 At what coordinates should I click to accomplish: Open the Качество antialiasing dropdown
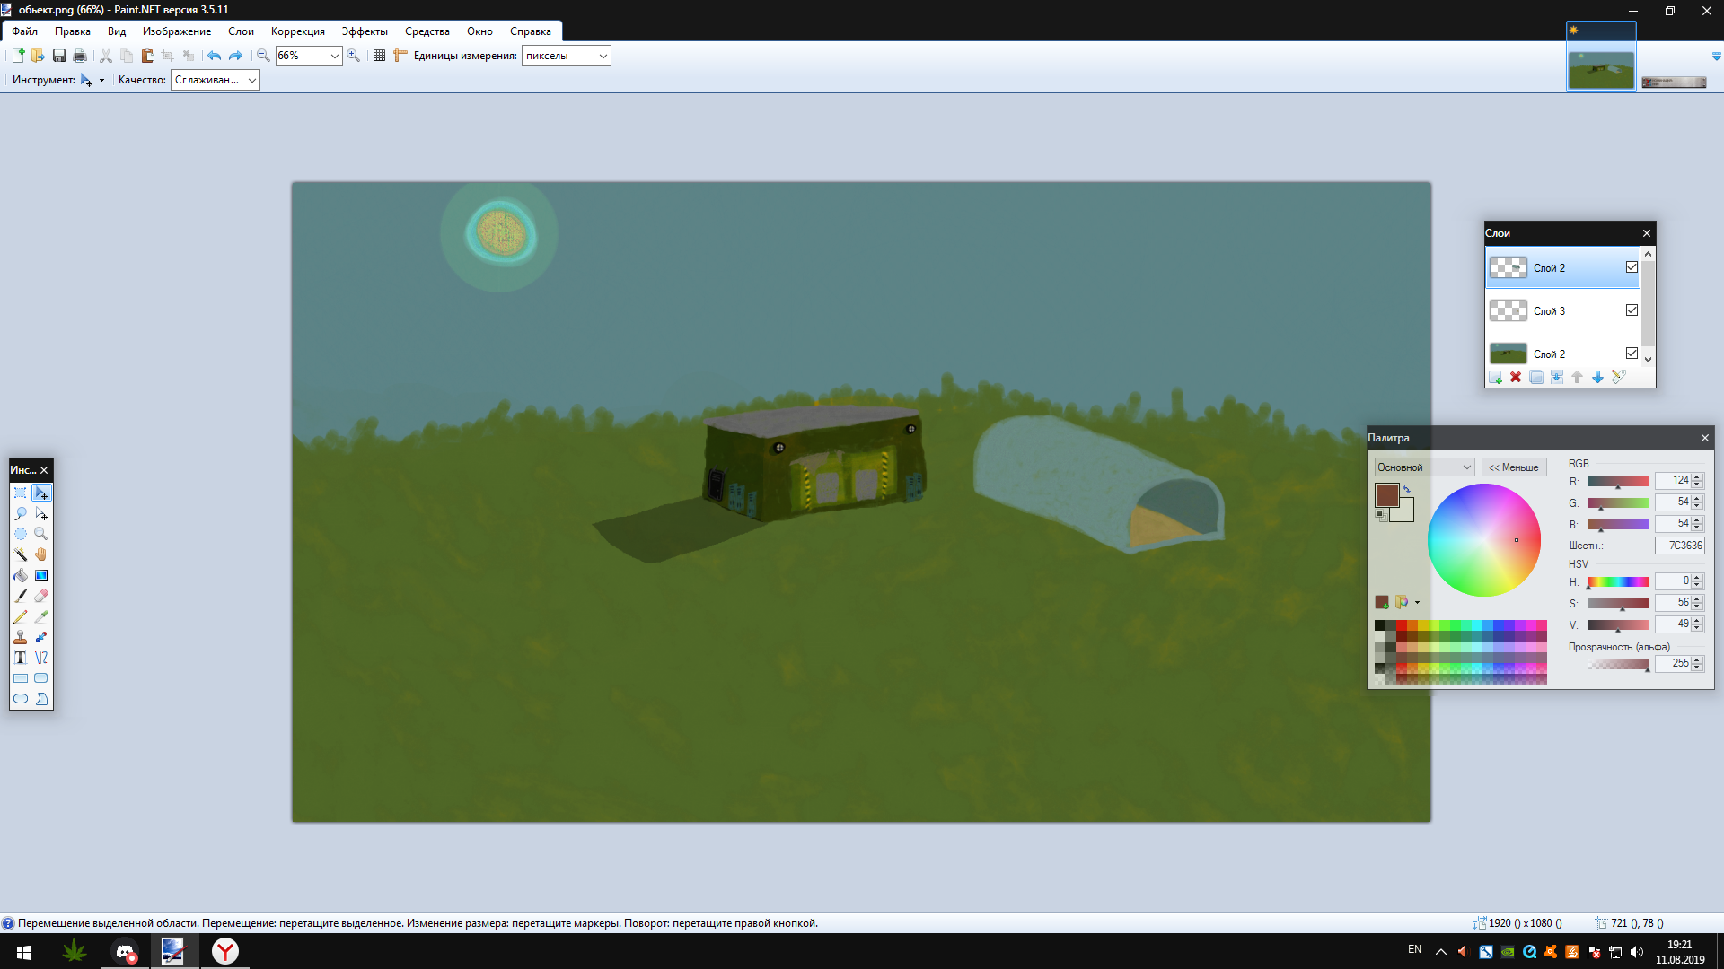pos(251,80)
